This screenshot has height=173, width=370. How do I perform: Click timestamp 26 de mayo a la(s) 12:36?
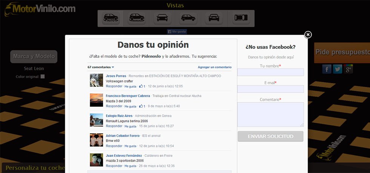157,166
